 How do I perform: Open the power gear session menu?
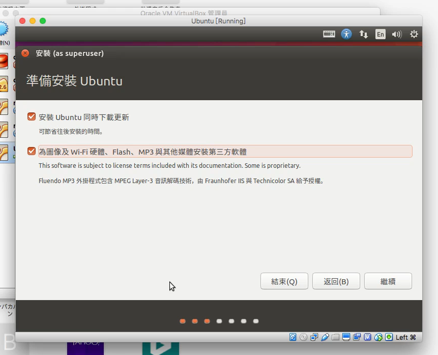[414, 34]
